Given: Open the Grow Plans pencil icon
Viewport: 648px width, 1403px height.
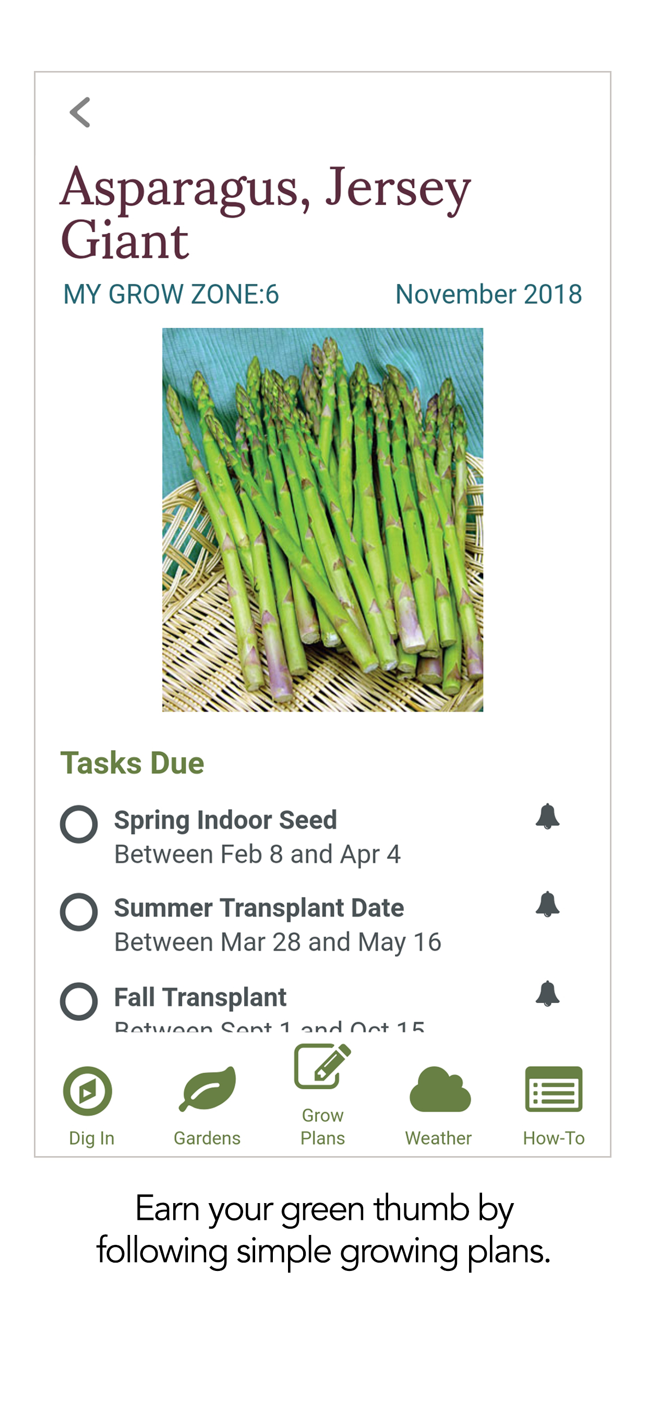Looking at the screenshot, I should point(322,1066).
